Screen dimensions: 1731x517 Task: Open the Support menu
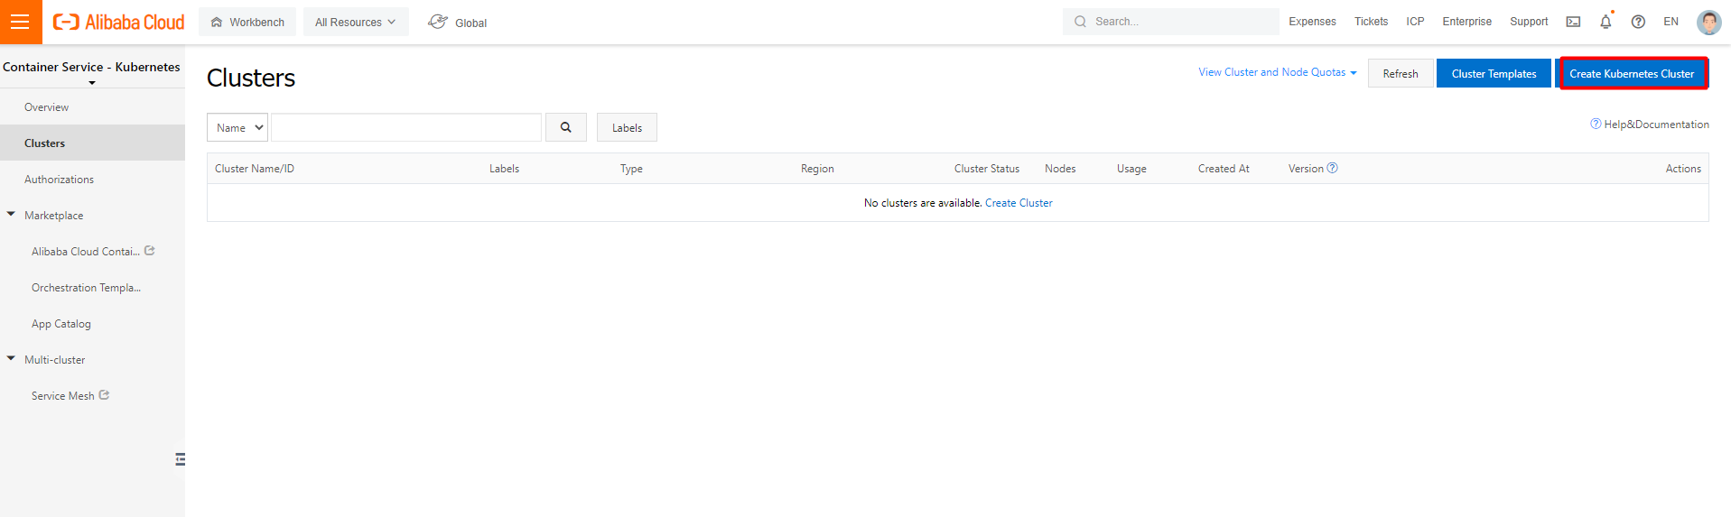click(1529, 22)
